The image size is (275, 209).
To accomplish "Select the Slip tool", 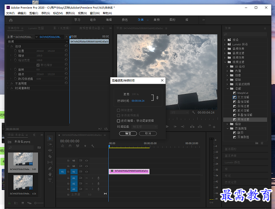I will point(50,162).
